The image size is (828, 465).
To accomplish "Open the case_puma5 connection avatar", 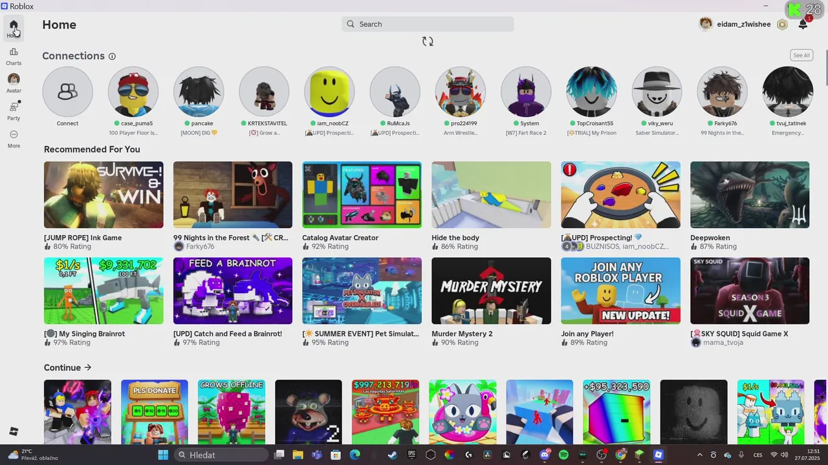I will (133, 92).
